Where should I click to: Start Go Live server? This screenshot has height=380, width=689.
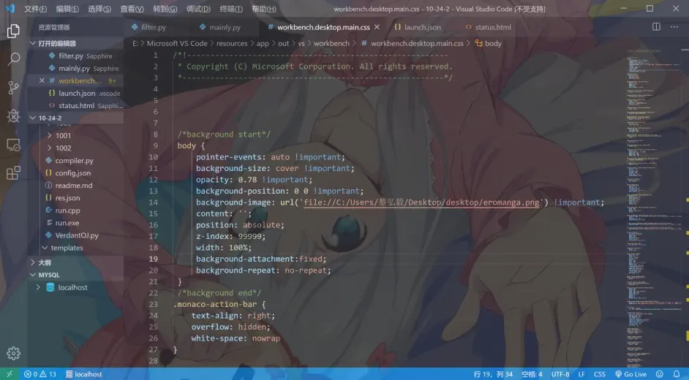630,374
